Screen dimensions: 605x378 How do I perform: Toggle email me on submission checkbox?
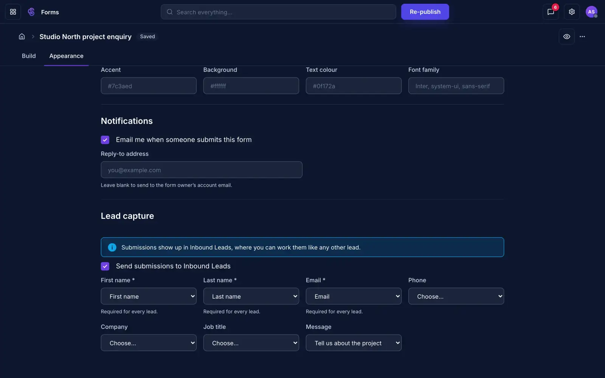click(105, 140)
